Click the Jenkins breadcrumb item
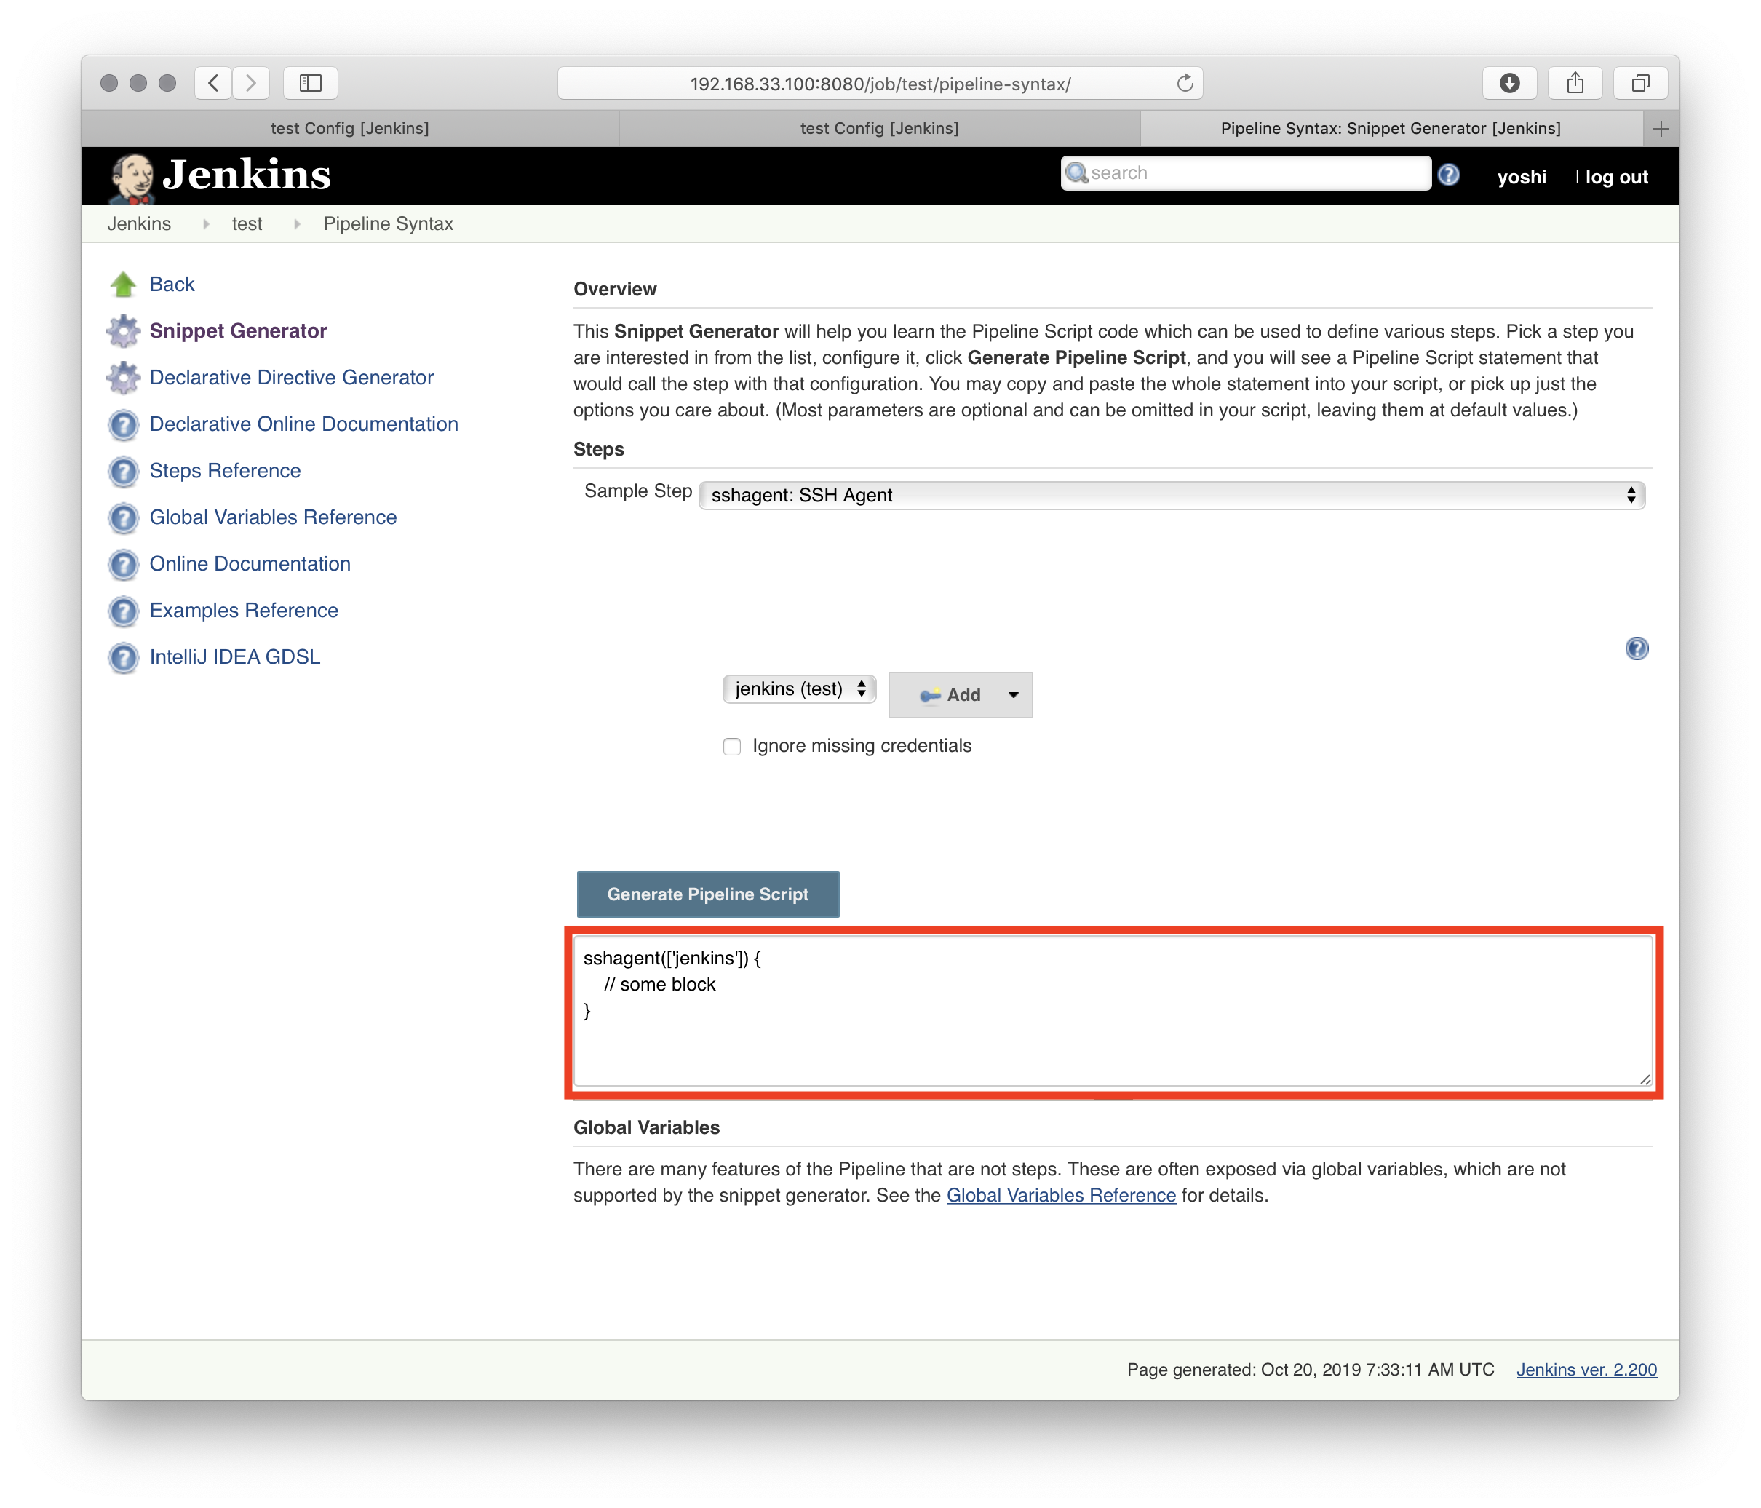 click(x=140, y=223)
